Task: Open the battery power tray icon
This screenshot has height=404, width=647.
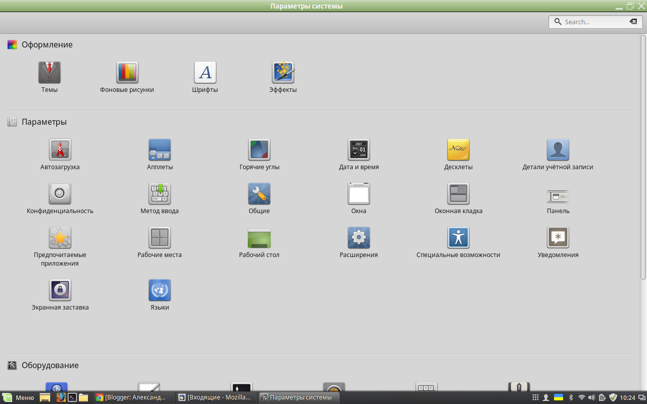Action: [x=603, y=397]
